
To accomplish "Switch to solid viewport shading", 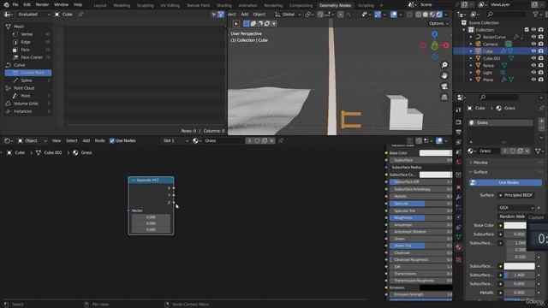I will 426,15.
